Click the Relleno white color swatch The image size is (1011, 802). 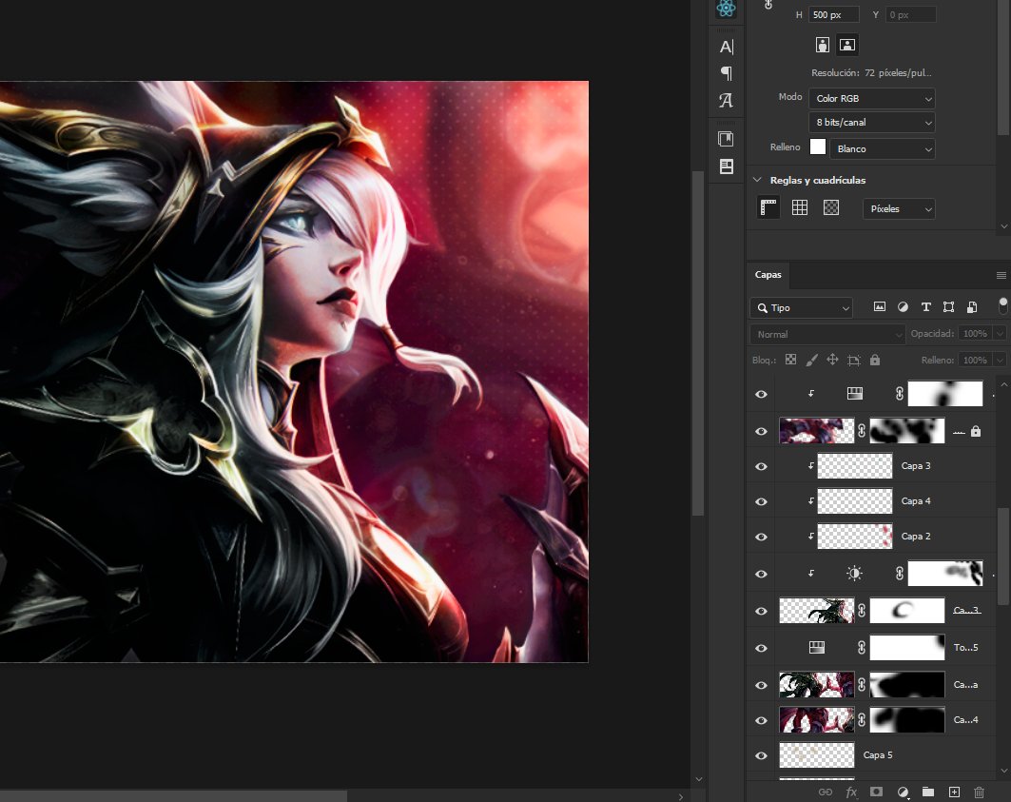[818, 147]
